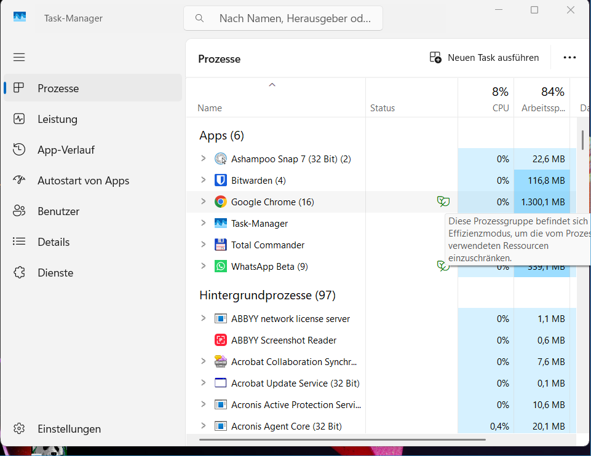Click the Details list icon
This screenshot has height=456, width=591.
pos(19,242)
